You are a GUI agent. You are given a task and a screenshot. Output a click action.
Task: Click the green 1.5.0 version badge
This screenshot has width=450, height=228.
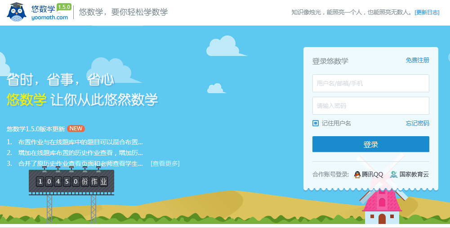coord(64,7)
